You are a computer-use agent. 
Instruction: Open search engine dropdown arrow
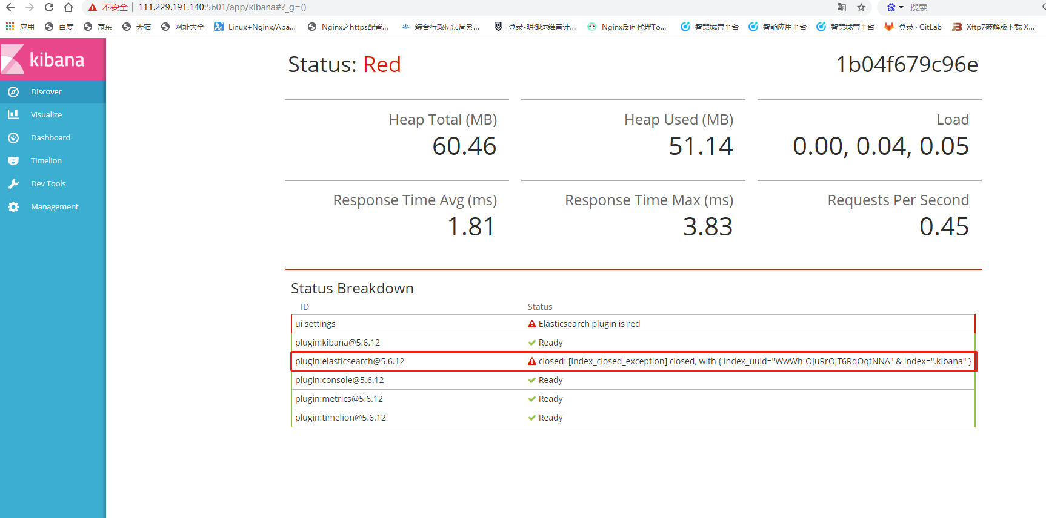pyautogui.click(x=901, y=7)
